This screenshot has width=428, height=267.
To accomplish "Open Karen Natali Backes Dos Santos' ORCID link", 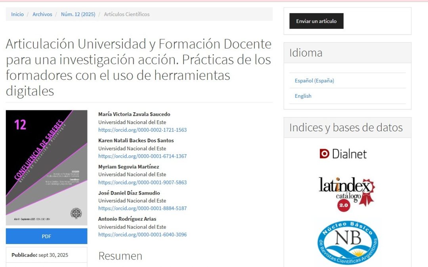I will (x=142, y=156).
